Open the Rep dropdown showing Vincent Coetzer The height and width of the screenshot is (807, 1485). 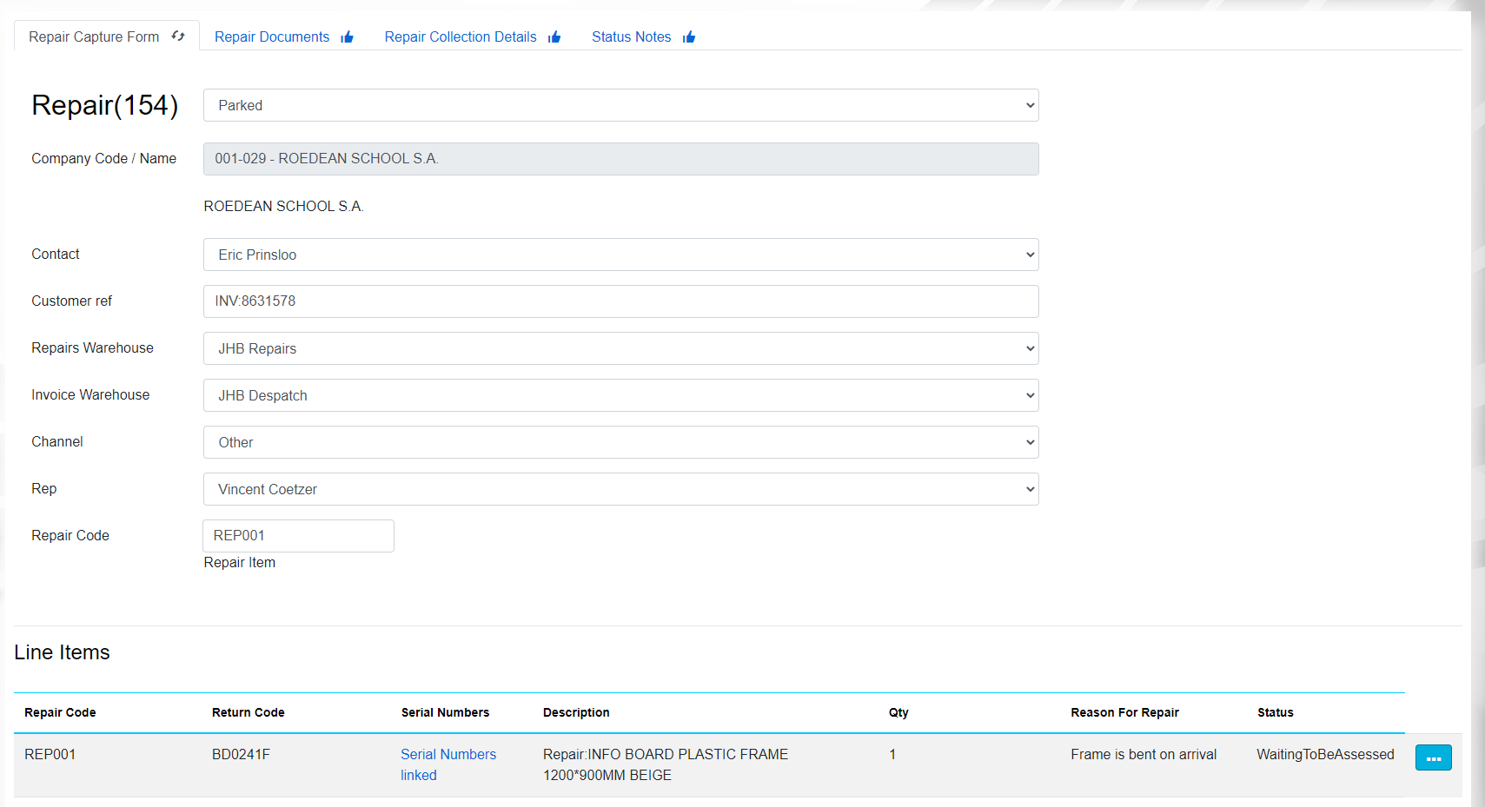(621, 489)
